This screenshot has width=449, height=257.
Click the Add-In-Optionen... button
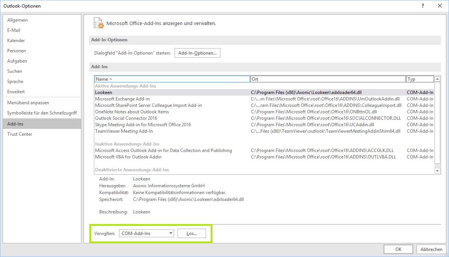point(197,53)
